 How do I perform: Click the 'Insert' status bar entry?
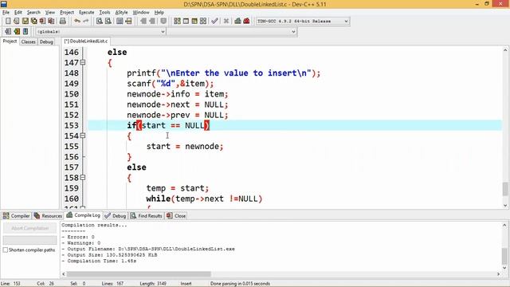pos(186,284)
